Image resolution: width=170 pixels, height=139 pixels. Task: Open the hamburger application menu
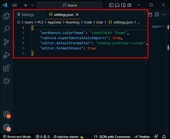point(15,5)
